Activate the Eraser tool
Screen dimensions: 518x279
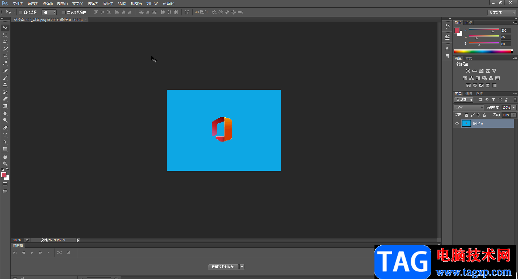[x=5, y=99]
